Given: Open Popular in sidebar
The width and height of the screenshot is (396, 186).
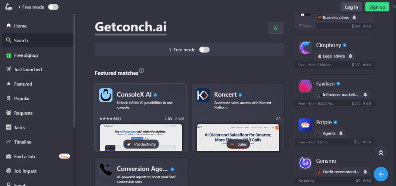Looking at the screenshot, I should pos(38,99).
